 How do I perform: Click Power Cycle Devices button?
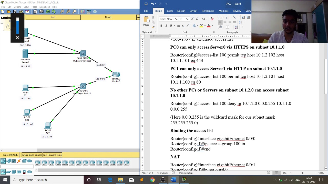[32, 155]
